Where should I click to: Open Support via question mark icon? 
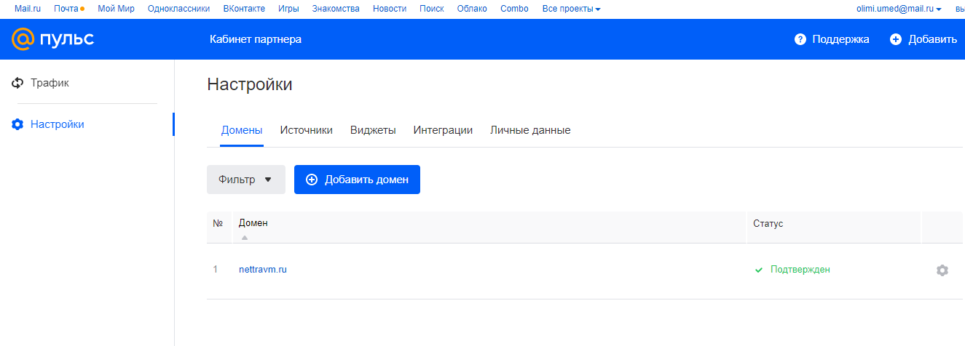click(x=800, y=39)
